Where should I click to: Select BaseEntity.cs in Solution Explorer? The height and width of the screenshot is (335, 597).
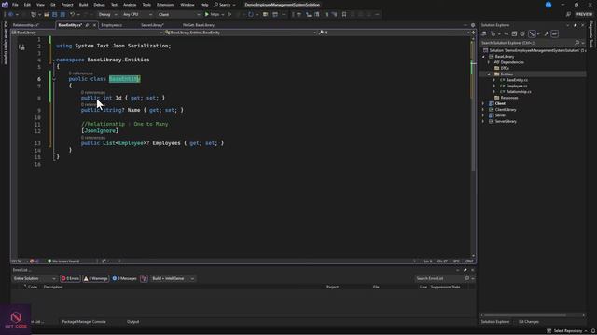517,80
